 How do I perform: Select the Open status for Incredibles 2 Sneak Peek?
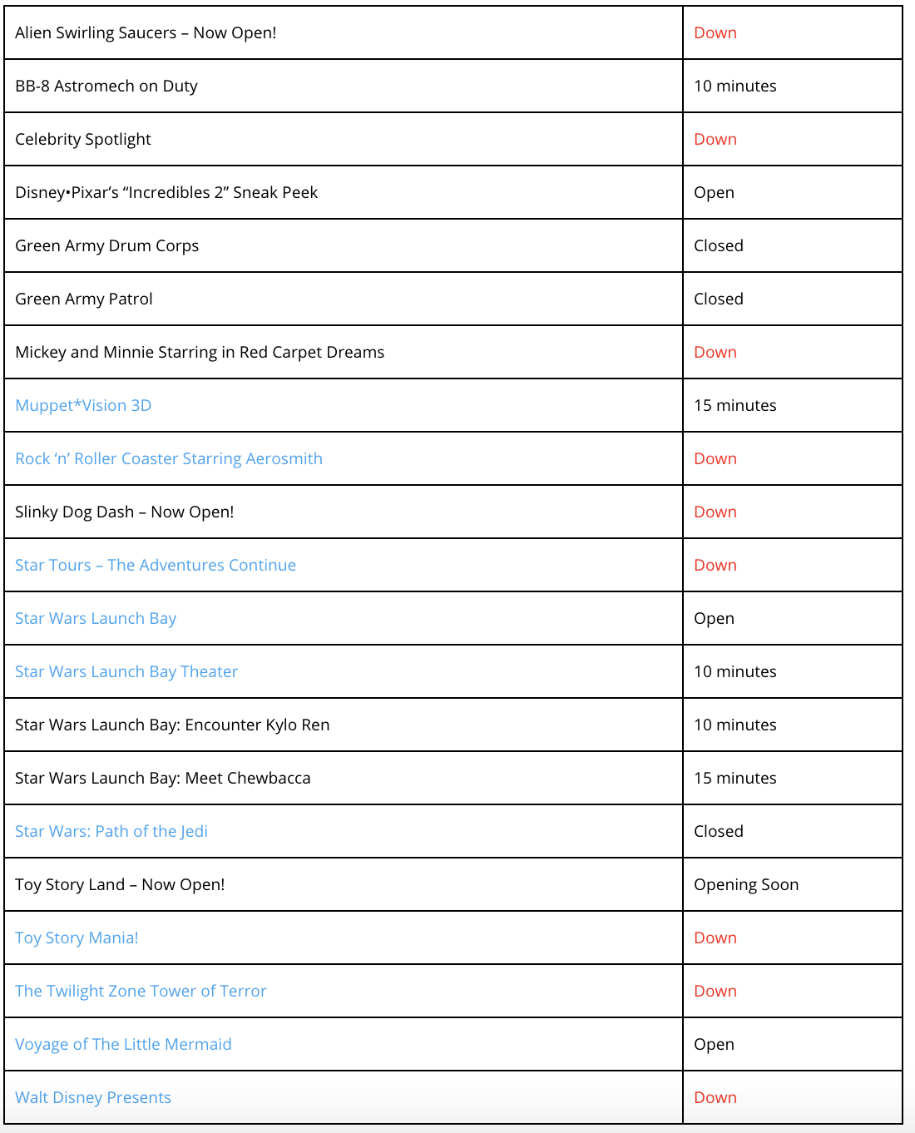click(714, 192)
